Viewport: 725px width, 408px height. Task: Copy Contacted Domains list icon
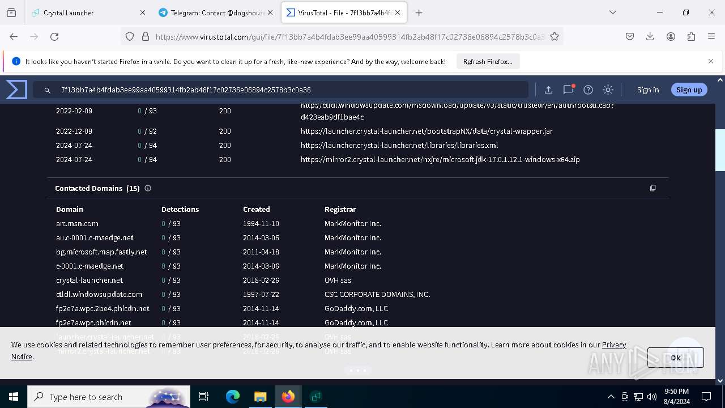652,188
